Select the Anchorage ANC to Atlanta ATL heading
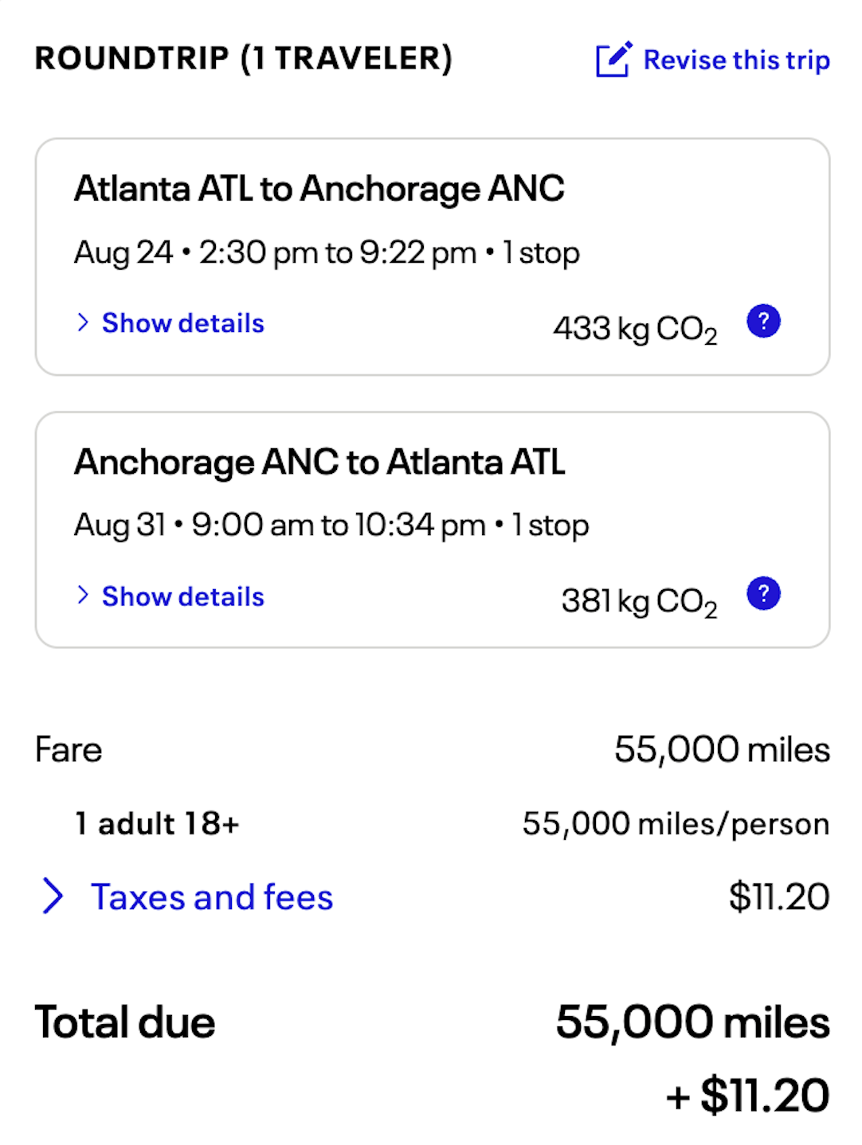This screenshot has height=1145, width=862. [319, 462]
